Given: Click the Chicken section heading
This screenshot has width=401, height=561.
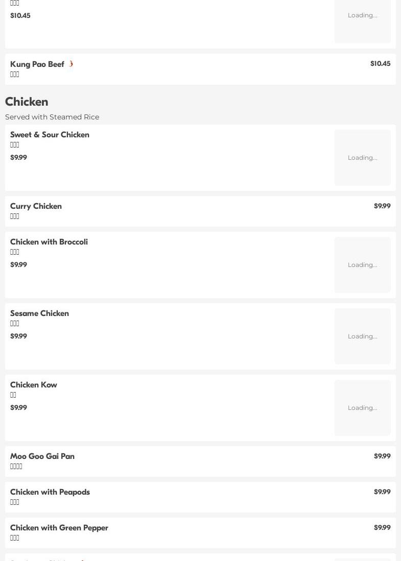Looking at the screenshot, I should pos(27,102).
